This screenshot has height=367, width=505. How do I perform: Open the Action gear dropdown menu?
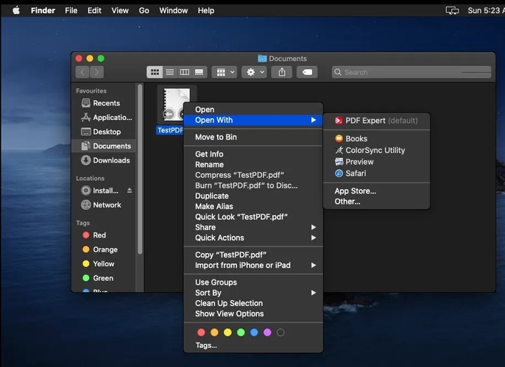[254, 72]
